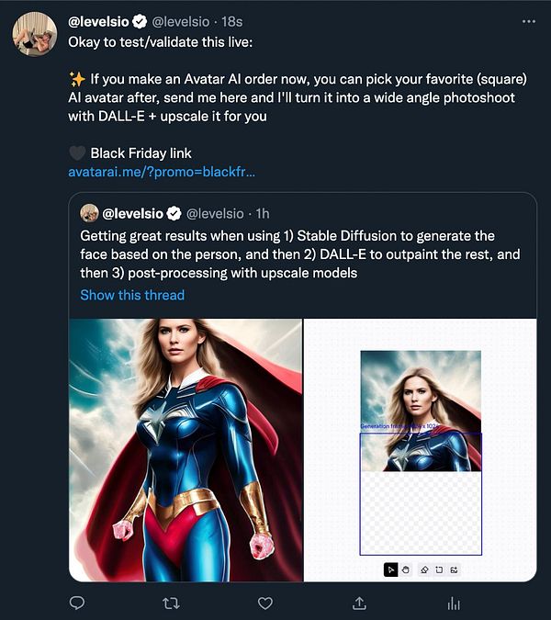View tweet analytics bar chart icon

(x=453, y=603)
